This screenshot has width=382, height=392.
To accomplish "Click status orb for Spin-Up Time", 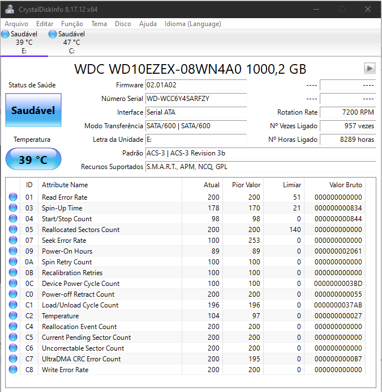I will pyautogui.click(x=13, y=208).
